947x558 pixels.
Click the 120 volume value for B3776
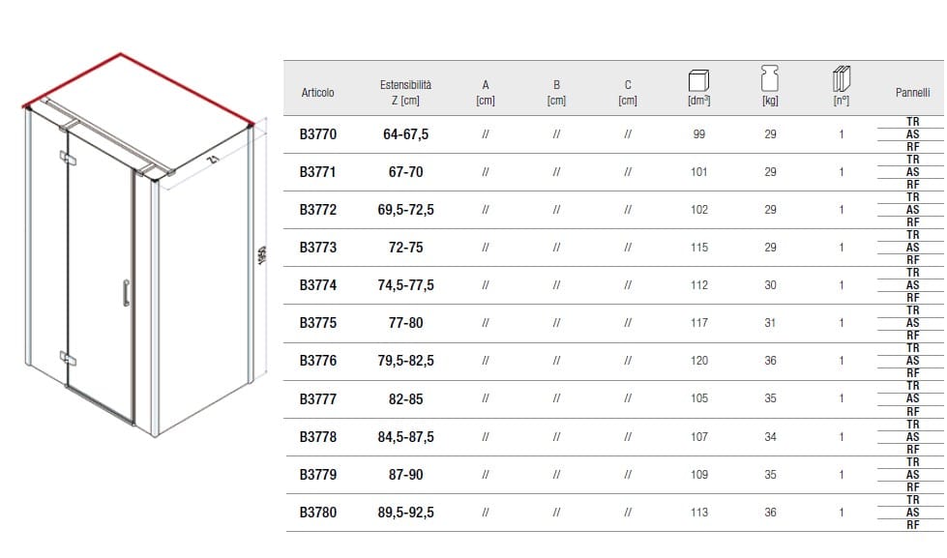(x=698, y=361)
